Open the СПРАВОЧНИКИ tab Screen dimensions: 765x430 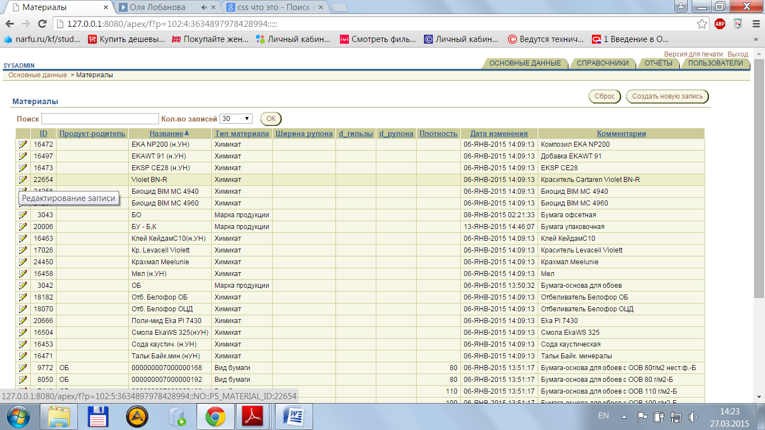tap(603, 63)
